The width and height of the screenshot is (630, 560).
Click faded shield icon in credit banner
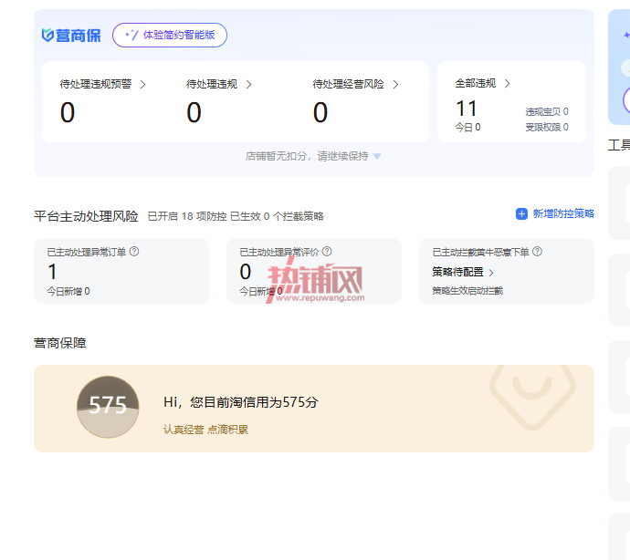(x=532, y=396)
